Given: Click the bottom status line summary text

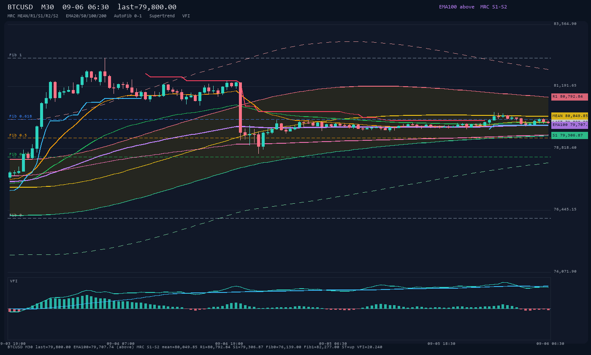Looking at the screenshot, I should (195, 347).
